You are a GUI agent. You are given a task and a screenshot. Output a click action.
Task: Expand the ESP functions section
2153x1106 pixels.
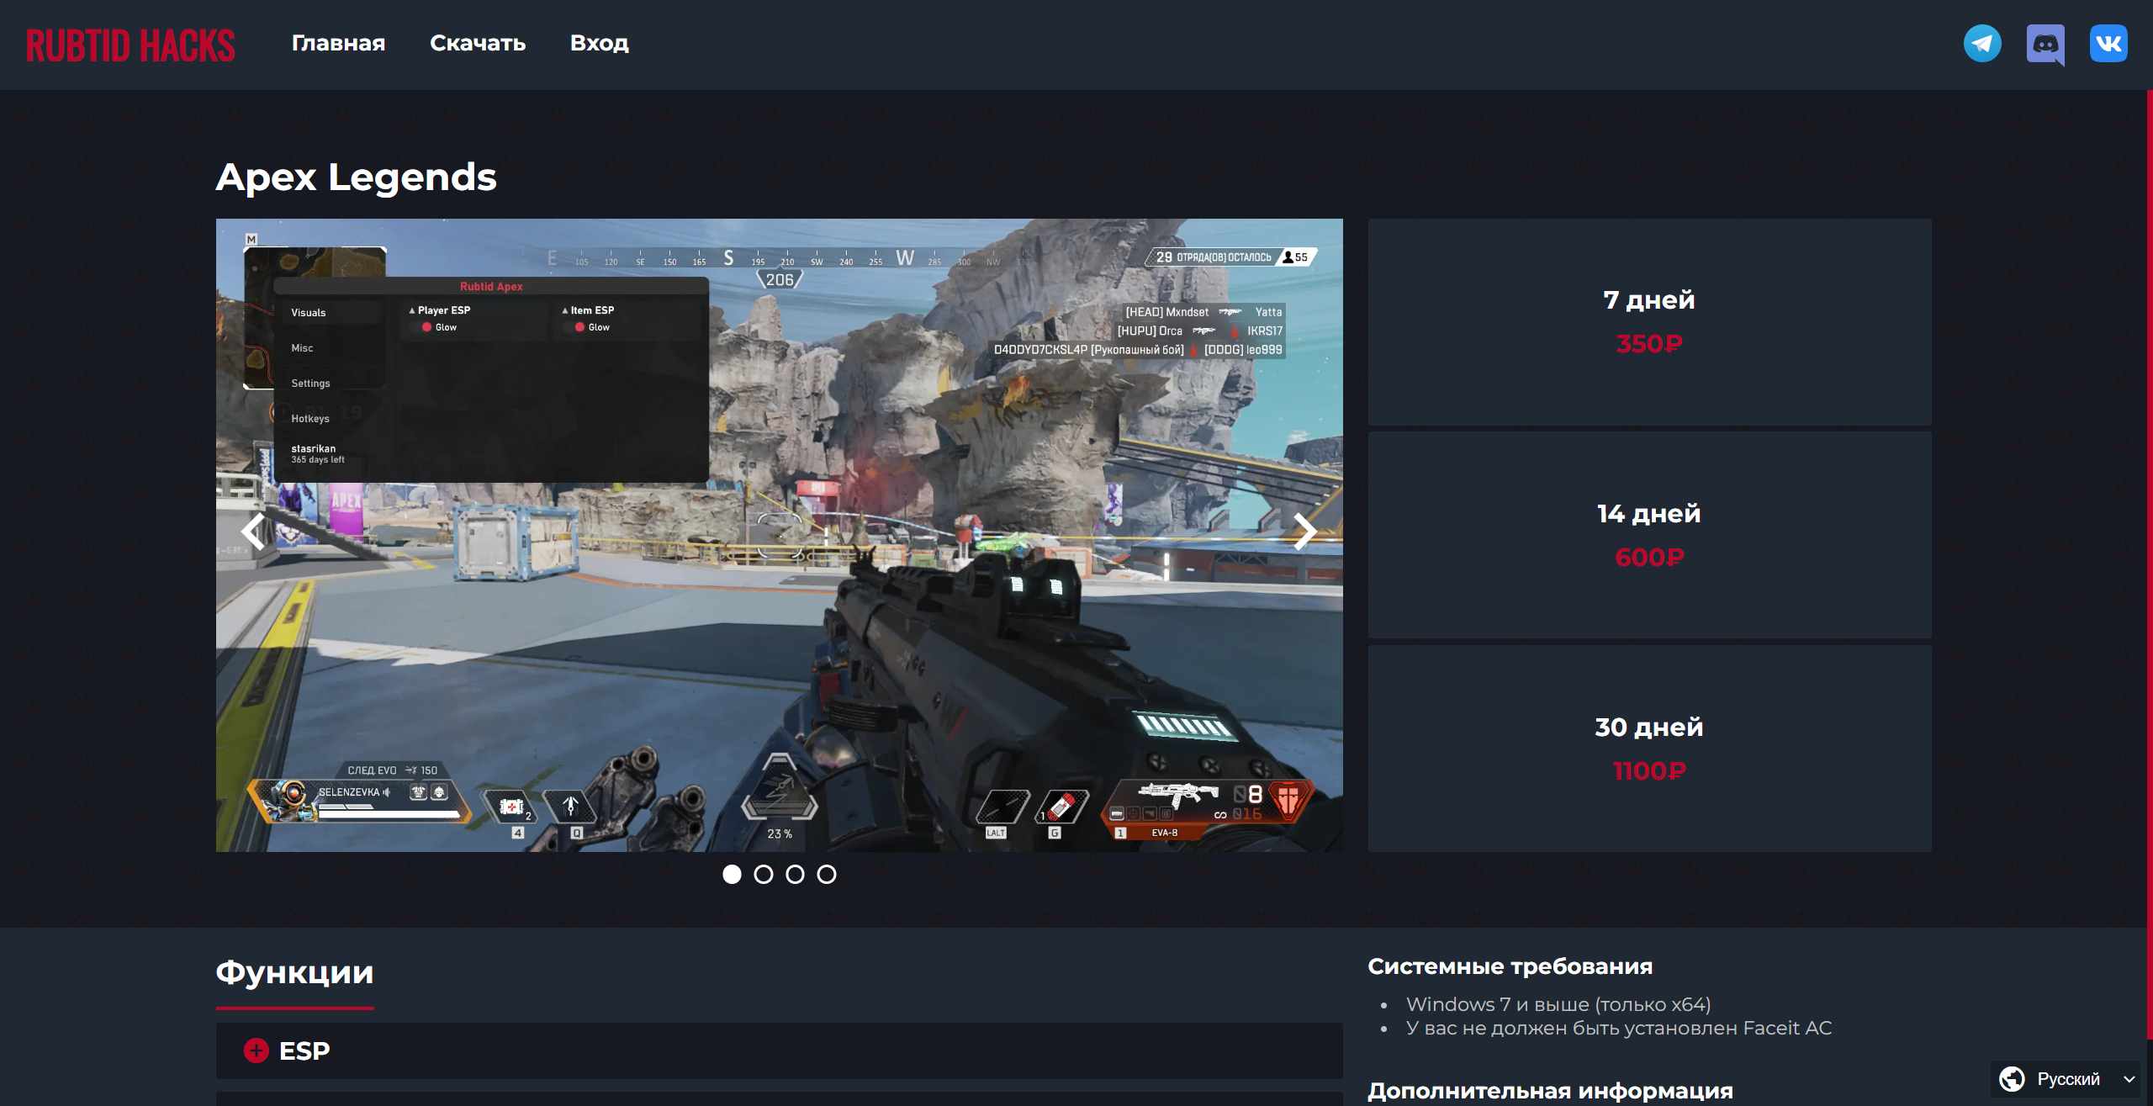pos(779,1050)
